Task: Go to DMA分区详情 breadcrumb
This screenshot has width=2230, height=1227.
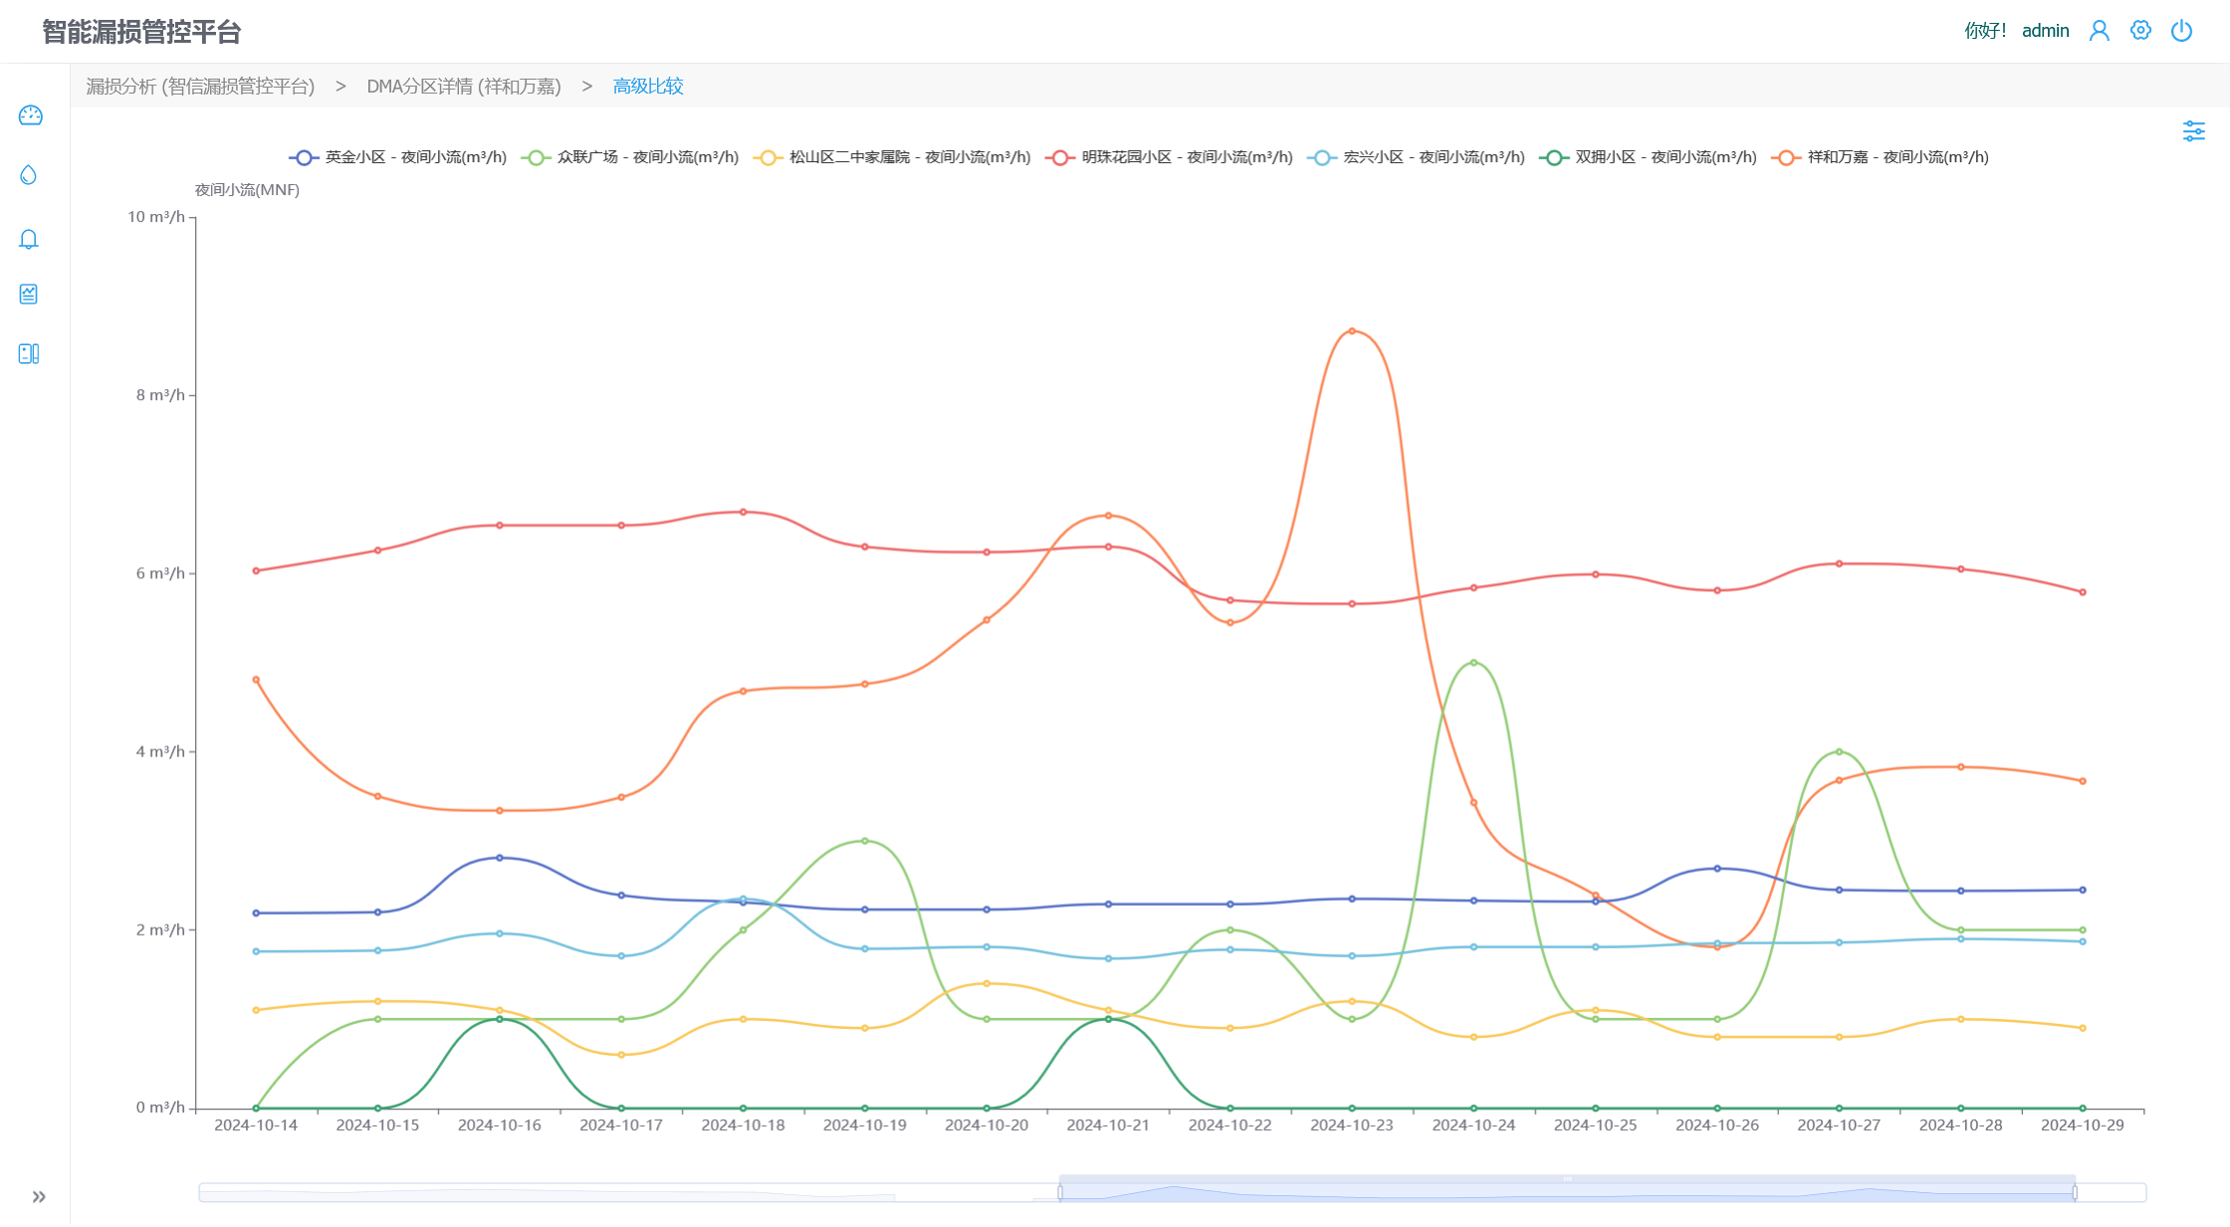Action: [464, 87]
